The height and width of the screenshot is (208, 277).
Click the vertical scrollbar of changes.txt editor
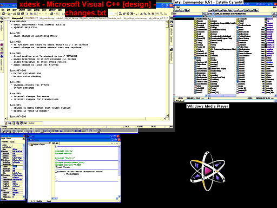pos(167,69)
